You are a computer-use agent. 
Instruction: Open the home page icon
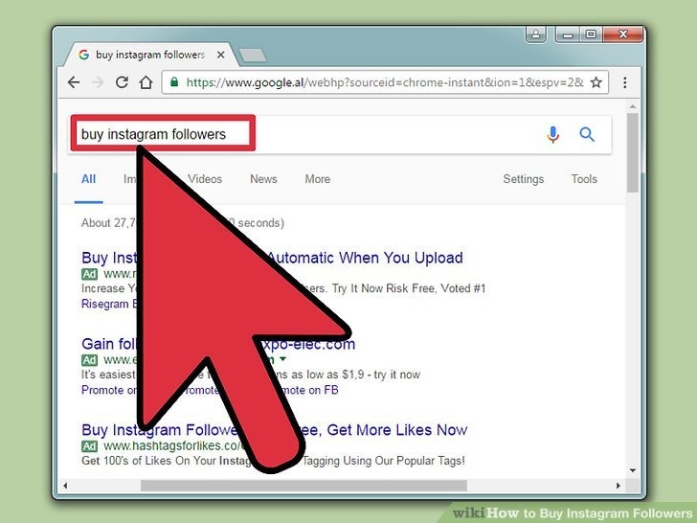[x=146, y=82]
